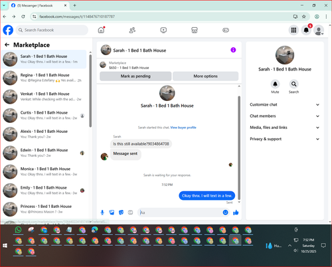Record a voice clip with the microphone icon
Screen dimensions: 332x267
coord(102,213)
